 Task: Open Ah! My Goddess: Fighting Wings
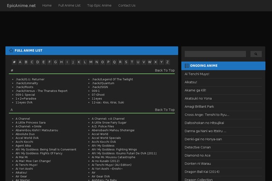[114, 149]
